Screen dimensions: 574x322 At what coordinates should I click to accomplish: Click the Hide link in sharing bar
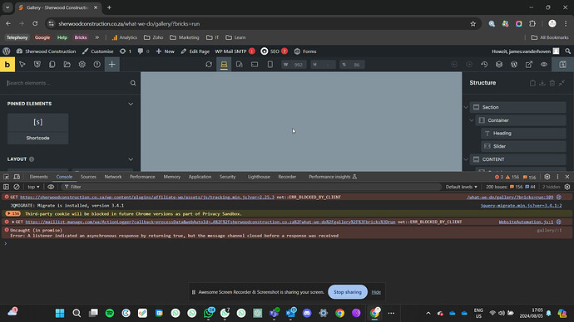click(376, 292)
